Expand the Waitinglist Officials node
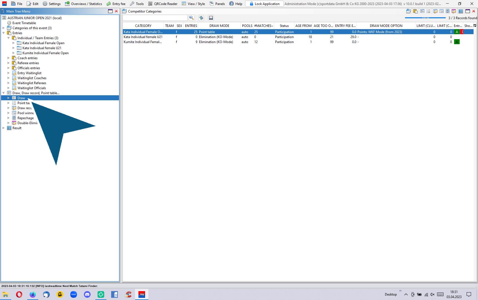 point(8,88)
